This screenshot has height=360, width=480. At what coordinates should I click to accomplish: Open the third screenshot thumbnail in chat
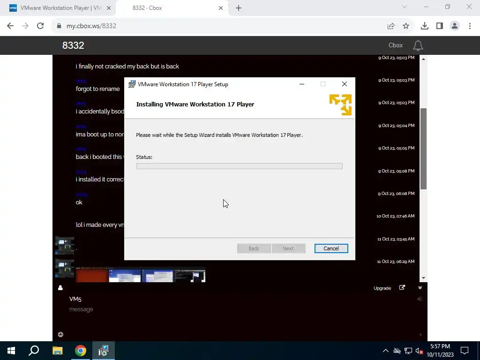(157, 276)
